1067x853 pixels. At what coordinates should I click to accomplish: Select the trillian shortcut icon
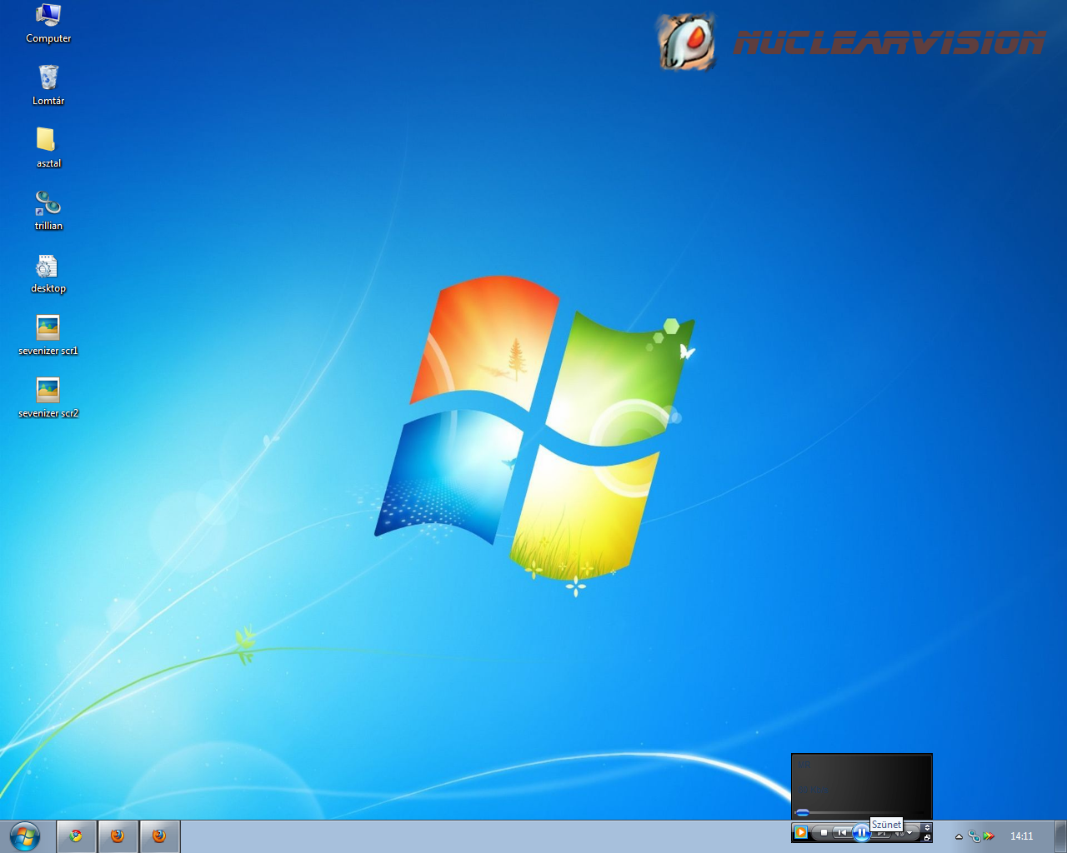coord(48,211)
